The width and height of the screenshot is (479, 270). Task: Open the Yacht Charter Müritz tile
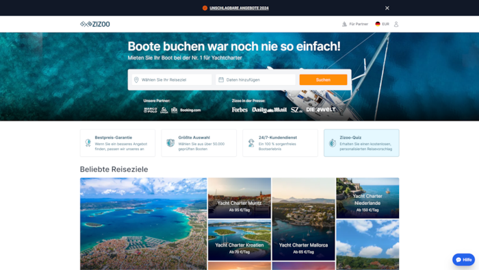(239, 198)
